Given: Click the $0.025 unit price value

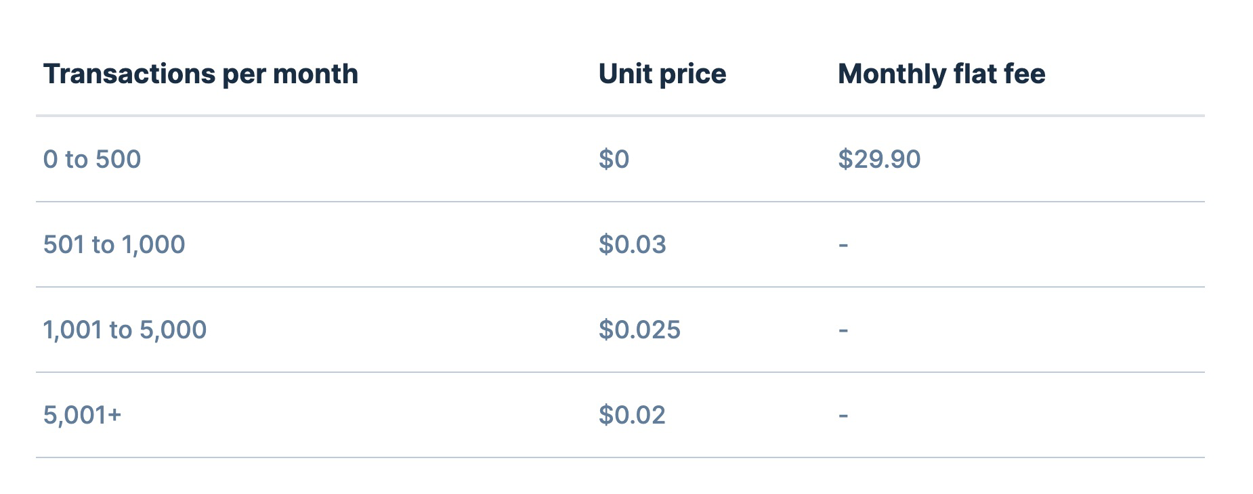Looking at the screenshot, I should 639,330.
